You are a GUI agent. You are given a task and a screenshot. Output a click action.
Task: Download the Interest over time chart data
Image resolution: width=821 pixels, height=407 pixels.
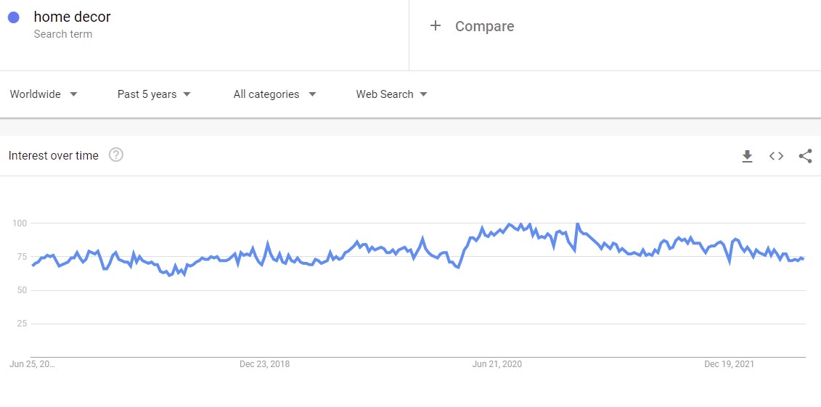click(x=747, y=156)
